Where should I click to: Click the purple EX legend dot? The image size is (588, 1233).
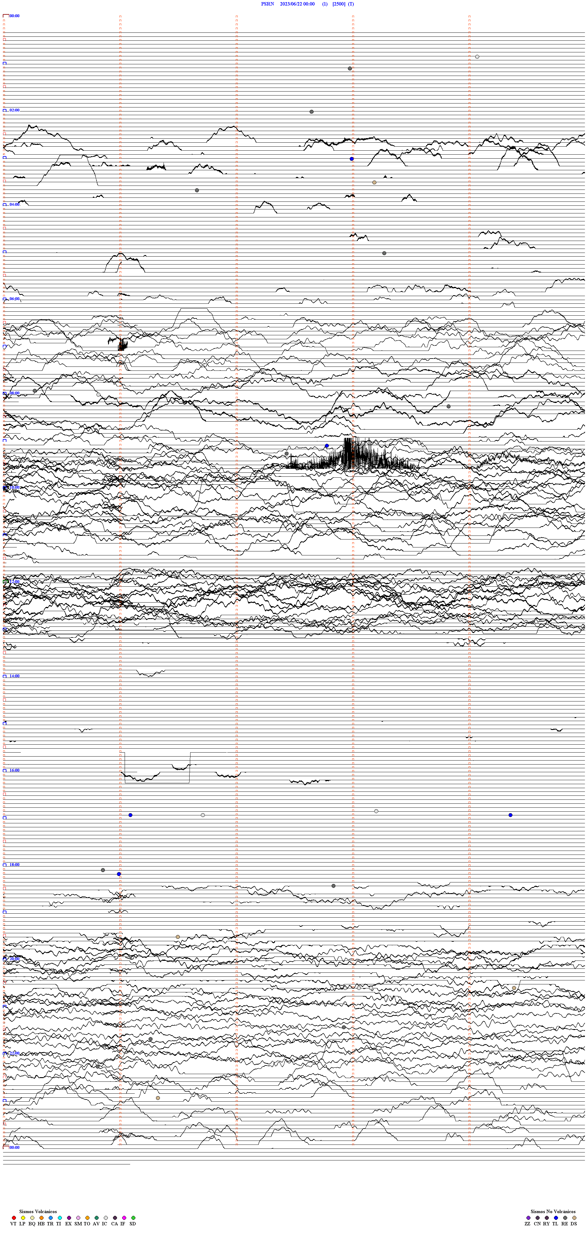click(69, 1218)
